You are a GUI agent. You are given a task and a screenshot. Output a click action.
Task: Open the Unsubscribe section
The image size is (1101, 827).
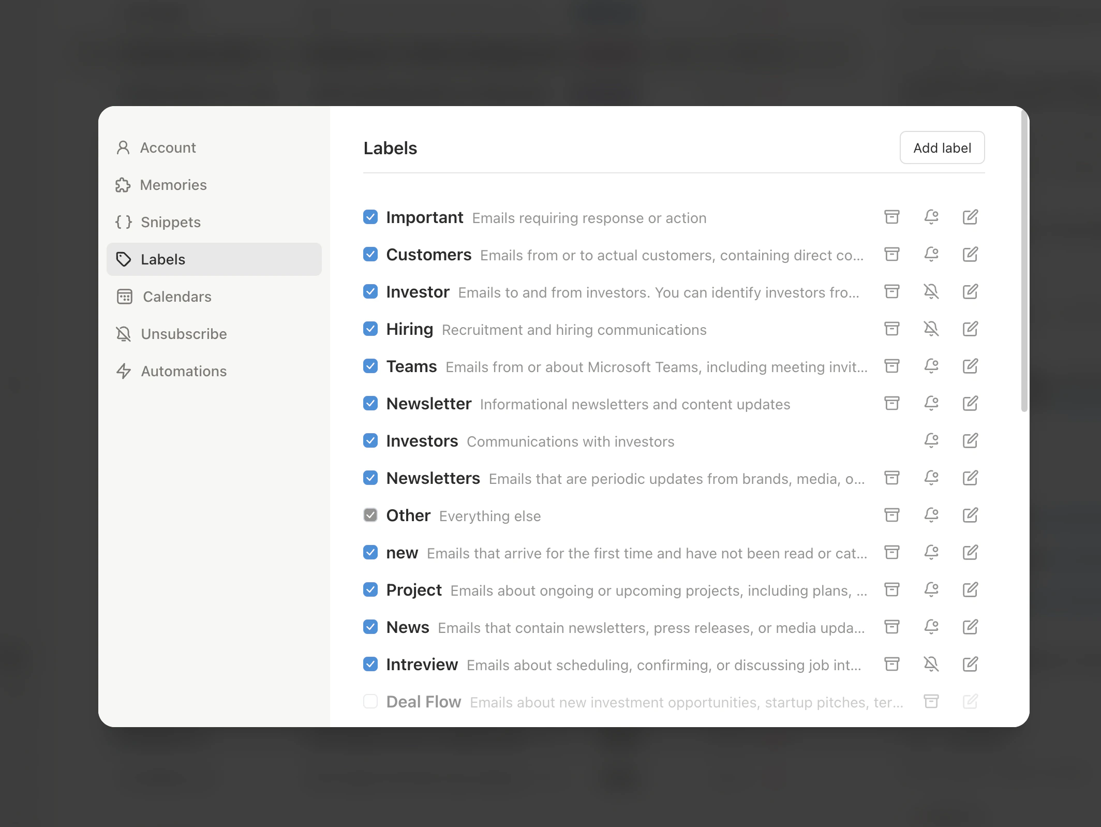pos(183,334)
